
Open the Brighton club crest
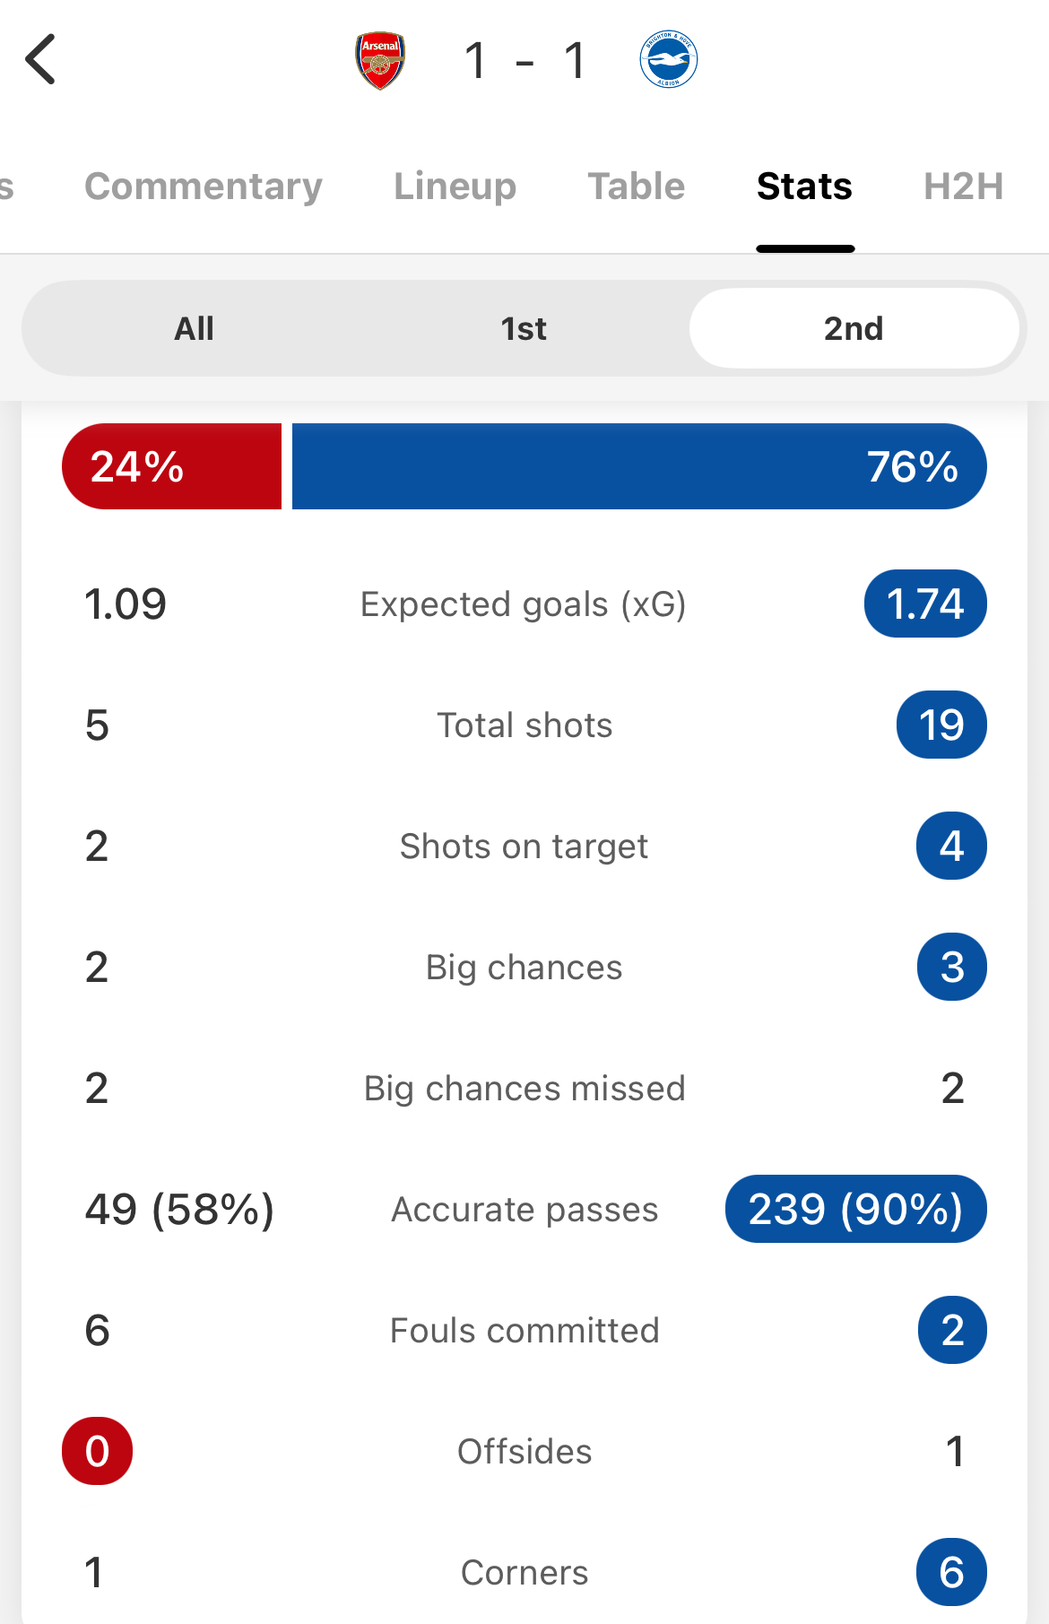[669, 60]
